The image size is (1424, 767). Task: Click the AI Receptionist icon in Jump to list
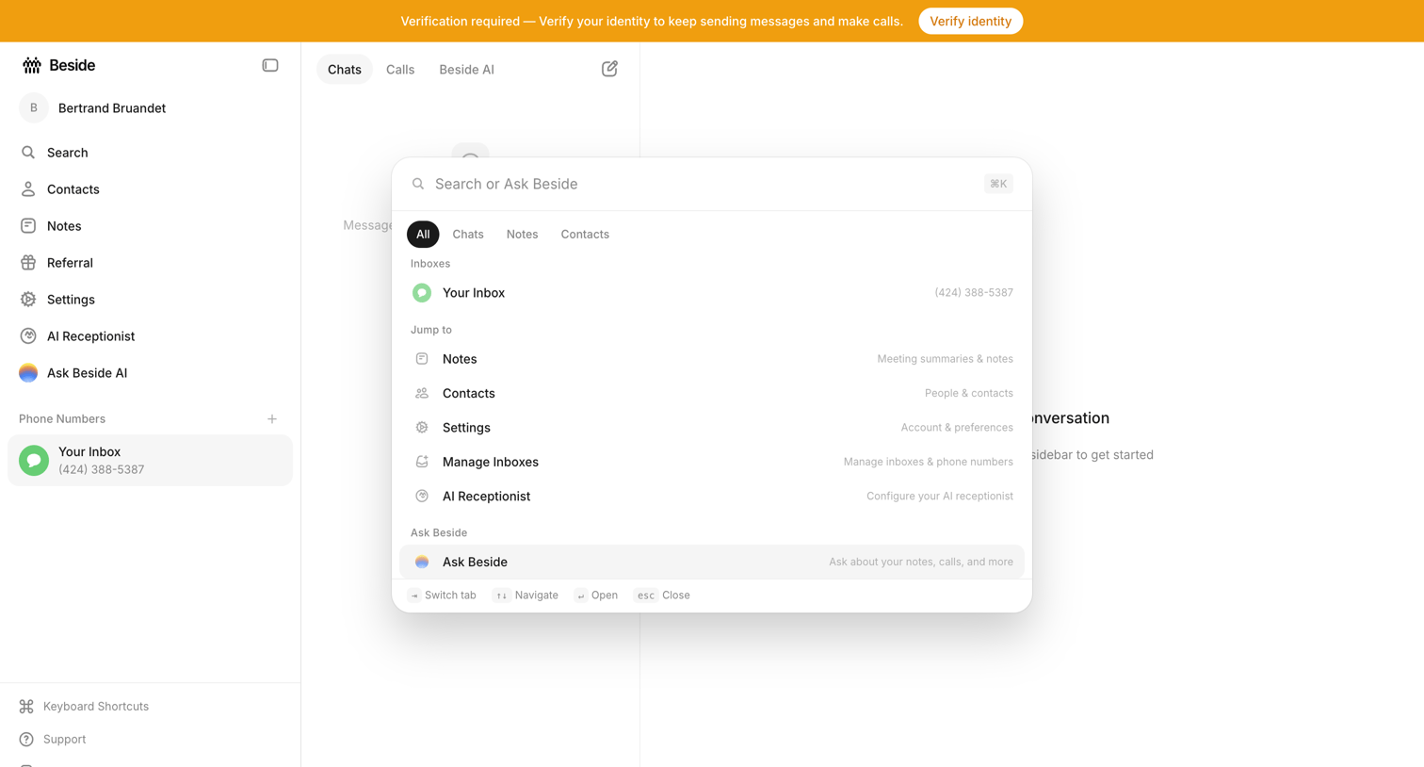point(422,497)
